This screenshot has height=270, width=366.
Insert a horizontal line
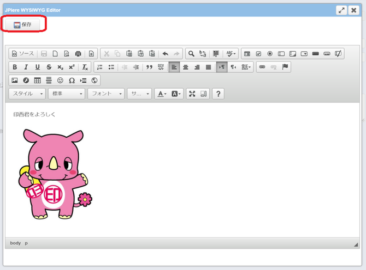(49, 81)
